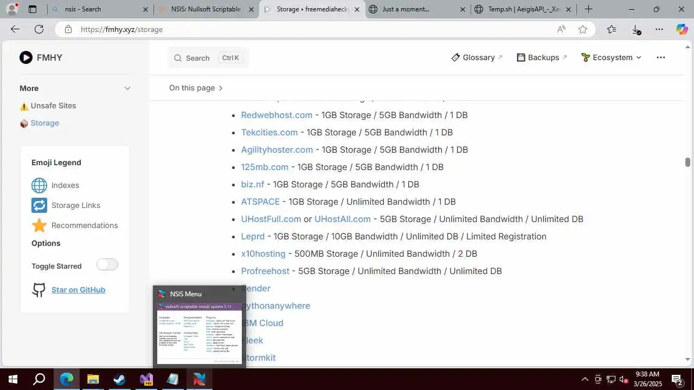Click the FMHY logo icon
Image resolution: width=694 pixels, height=390 pixels.
click(26, 57)
